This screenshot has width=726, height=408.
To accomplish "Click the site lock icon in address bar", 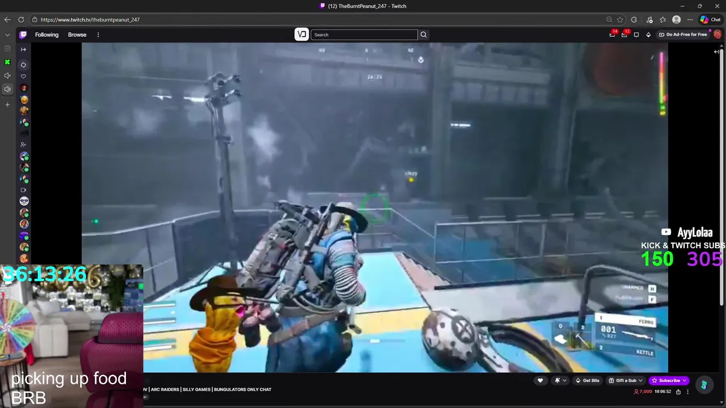I will tap(35, 19).
